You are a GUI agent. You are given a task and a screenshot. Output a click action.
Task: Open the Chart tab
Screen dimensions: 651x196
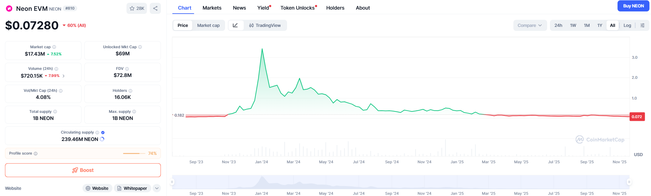(184, 8)
